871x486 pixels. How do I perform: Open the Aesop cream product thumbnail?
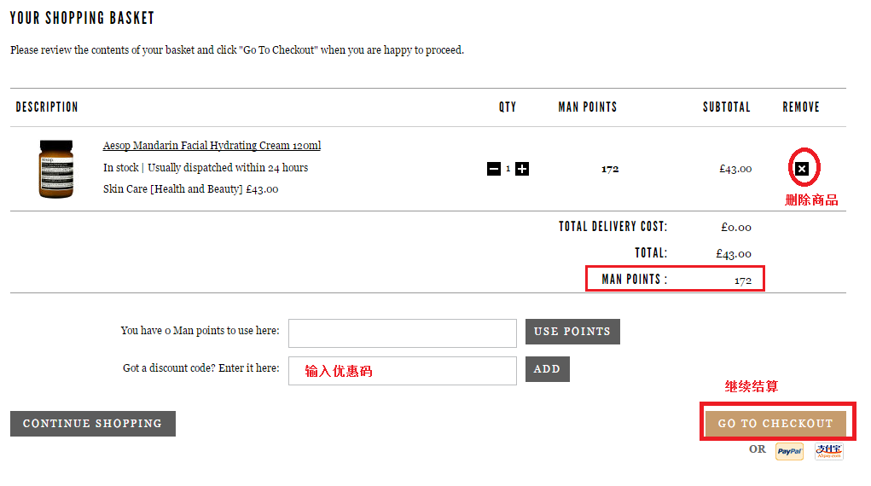pos(56,169)
